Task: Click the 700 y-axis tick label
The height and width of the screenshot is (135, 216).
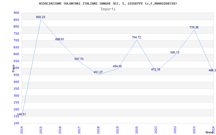Action: pyautogui.click(x=16, y=40)
